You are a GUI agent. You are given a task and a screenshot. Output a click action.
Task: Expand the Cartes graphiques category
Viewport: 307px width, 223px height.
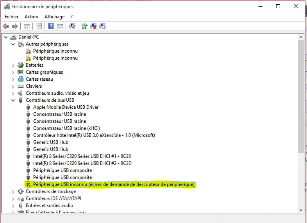[13, 72]
